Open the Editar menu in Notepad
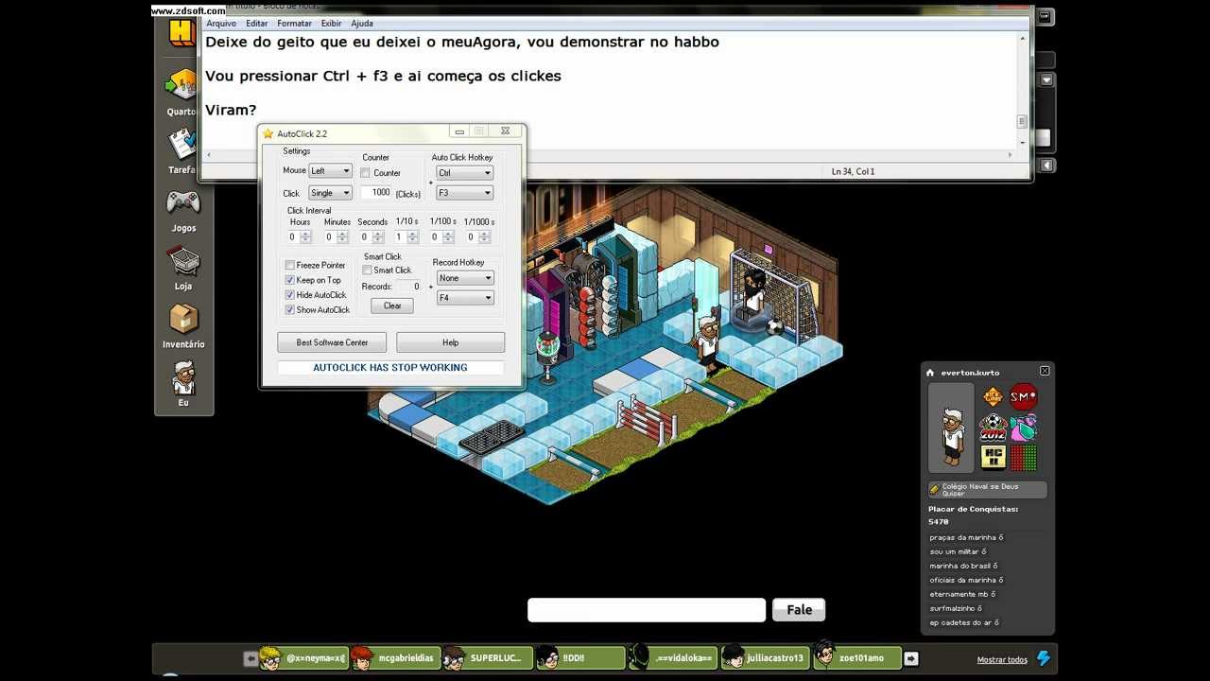The height and width of the screenshot is (681, 1210). tap(257, 23)
